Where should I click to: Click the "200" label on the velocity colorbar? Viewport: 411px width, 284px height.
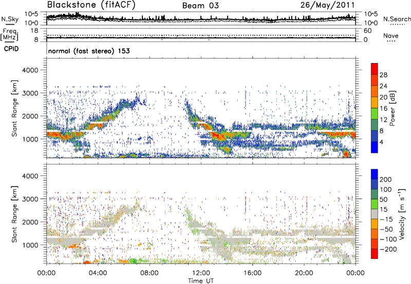tap(386, 179)
